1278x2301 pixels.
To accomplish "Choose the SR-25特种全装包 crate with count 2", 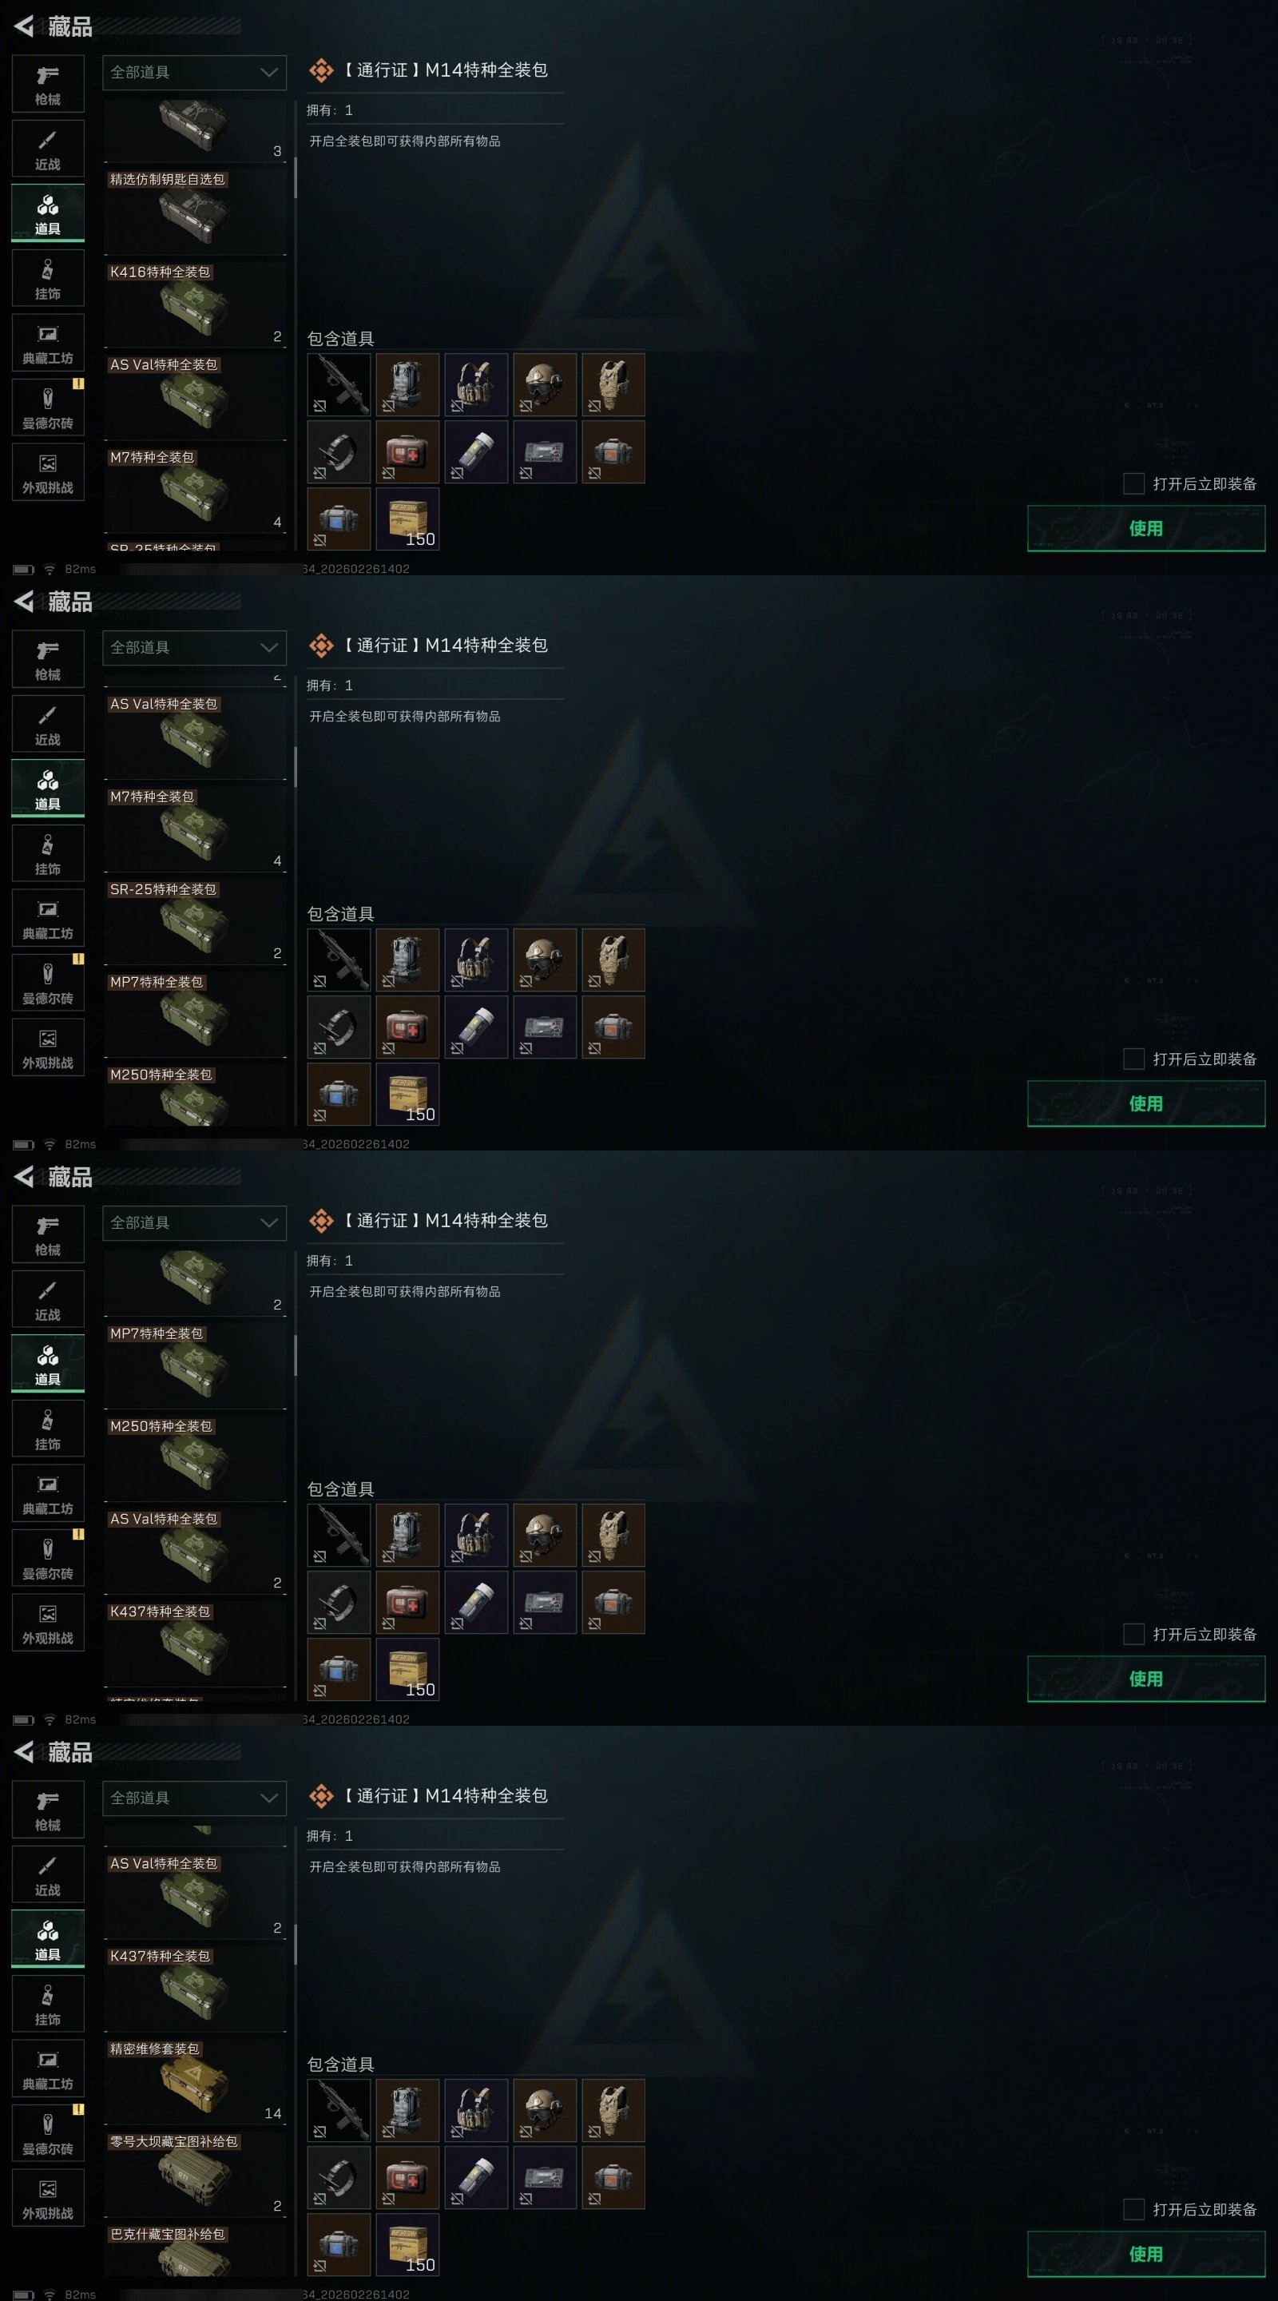I will pos(195,922).
